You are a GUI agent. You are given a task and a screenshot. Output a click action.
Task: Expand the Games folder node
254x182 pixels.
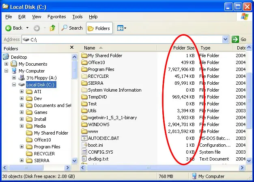tap(22, 112)
